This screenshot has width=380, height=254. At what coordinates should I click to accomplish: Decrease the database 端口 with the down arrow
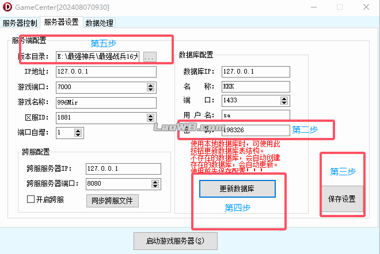click(x=284, y=103)
